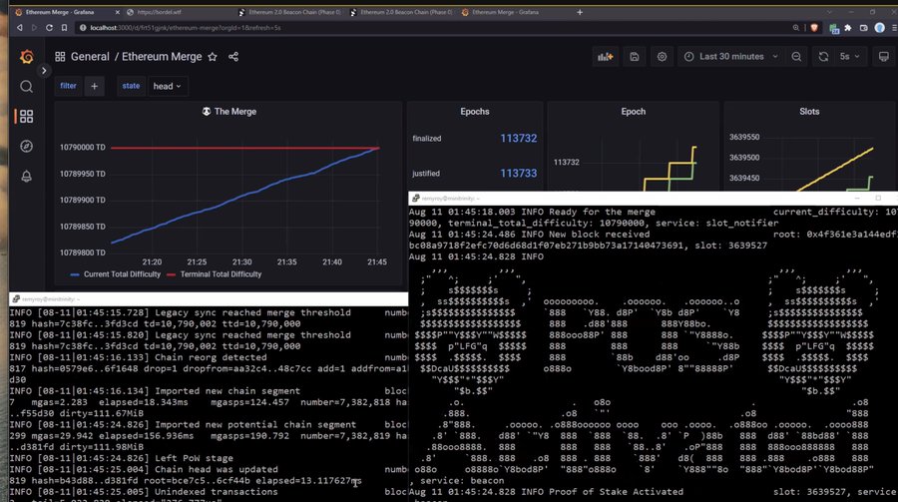The height and width of the screenshot is (502, 898).
Task: Zoom out the time range
Action: 796,57
